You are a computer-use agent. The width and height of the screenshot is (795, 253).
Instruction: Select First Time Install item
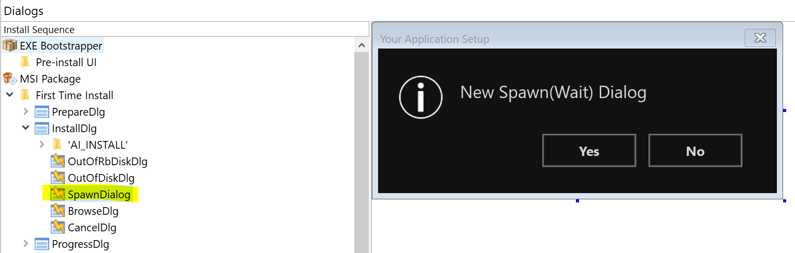coord(75,96)
